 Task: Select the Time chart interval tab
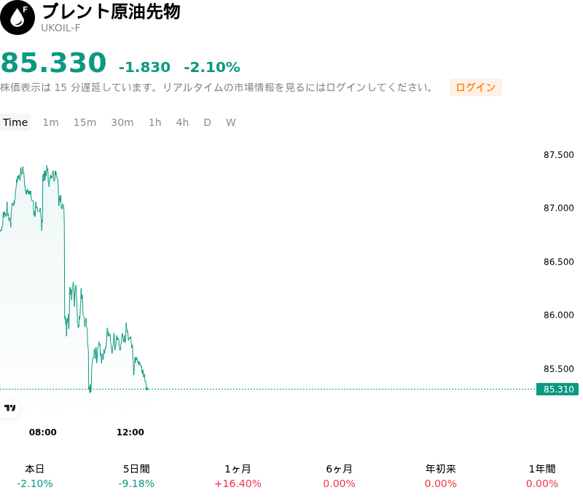click(15, 122)
